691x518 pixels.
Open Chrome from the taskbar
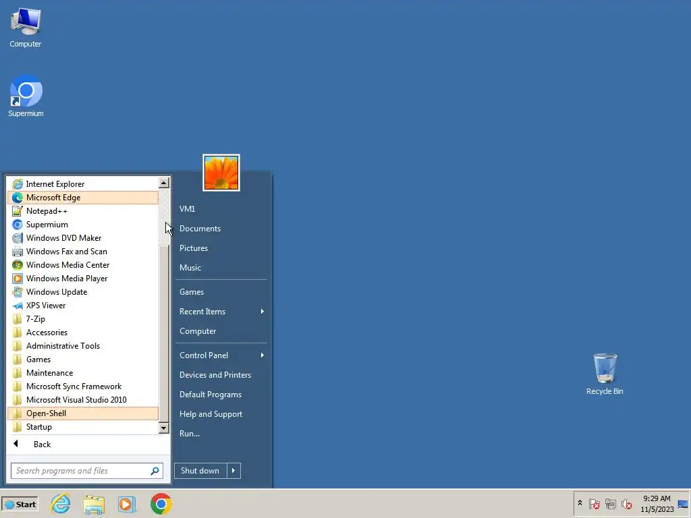coord(161,504)
